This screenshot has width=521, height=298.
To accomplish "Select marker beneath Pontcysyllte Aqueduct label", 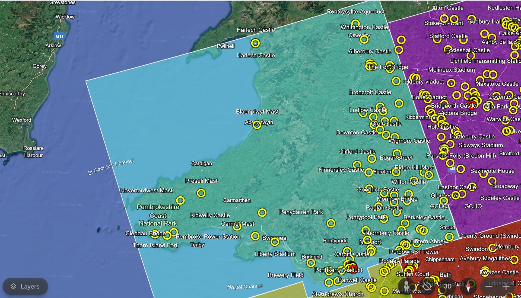I will pos(355,23).
